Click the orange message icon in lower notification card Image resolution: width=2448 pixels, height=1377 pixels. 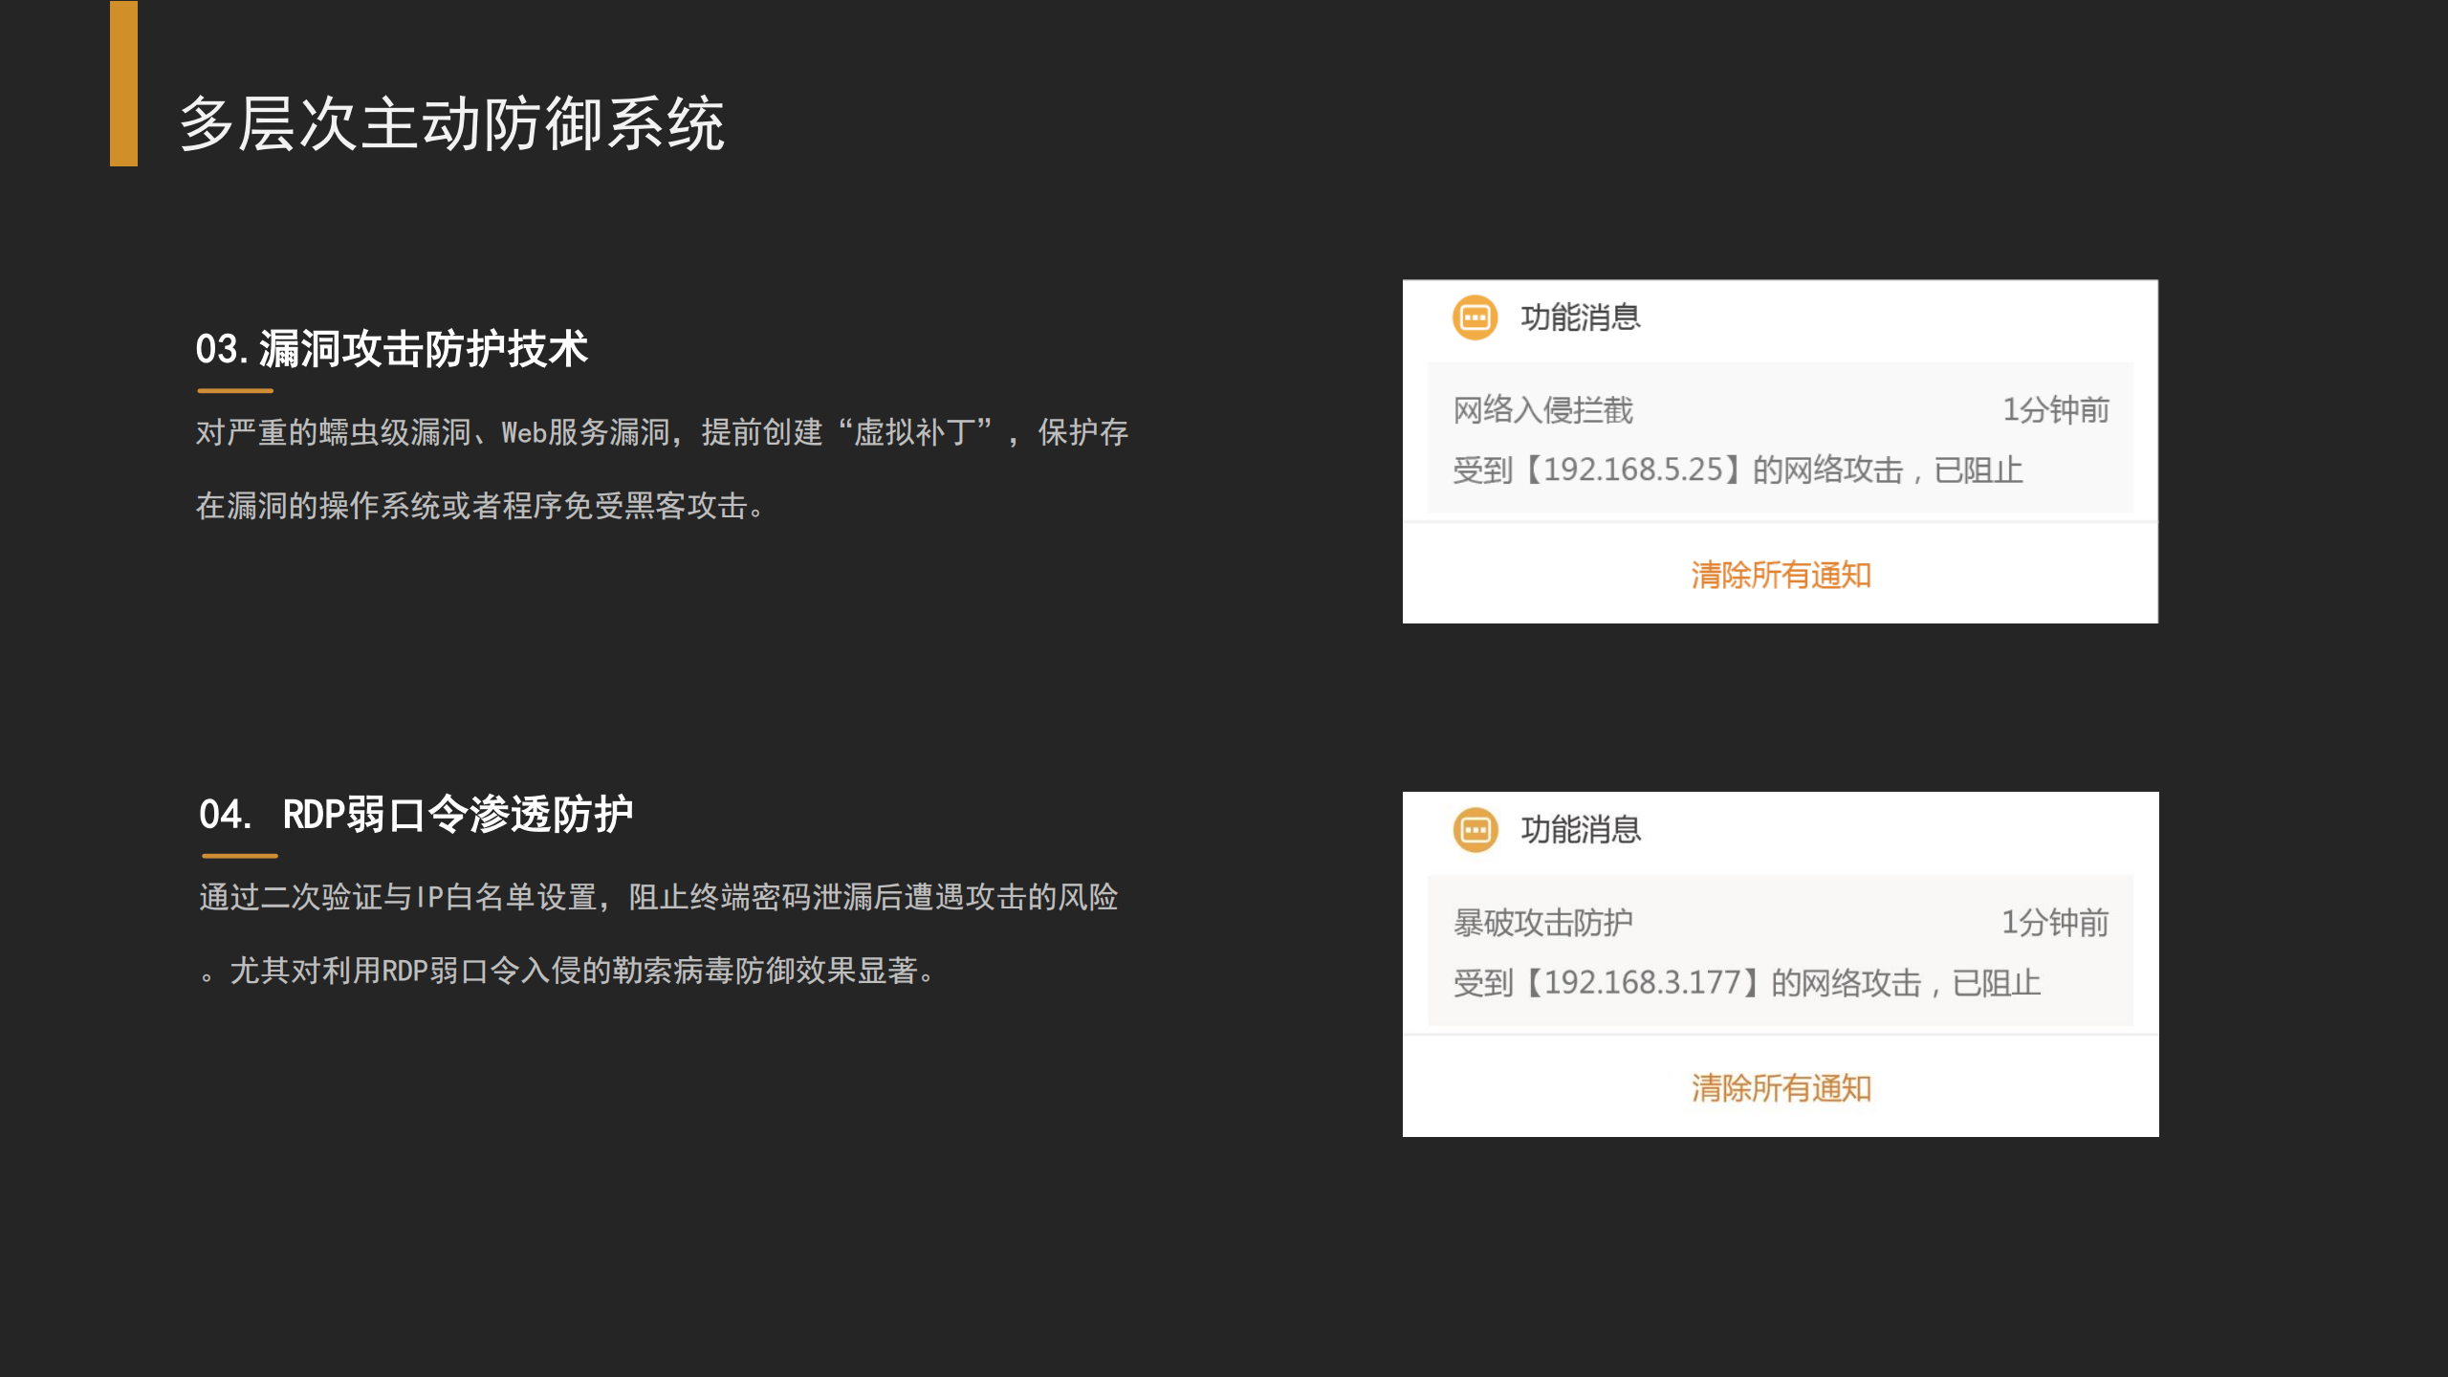click(1475, 829)
